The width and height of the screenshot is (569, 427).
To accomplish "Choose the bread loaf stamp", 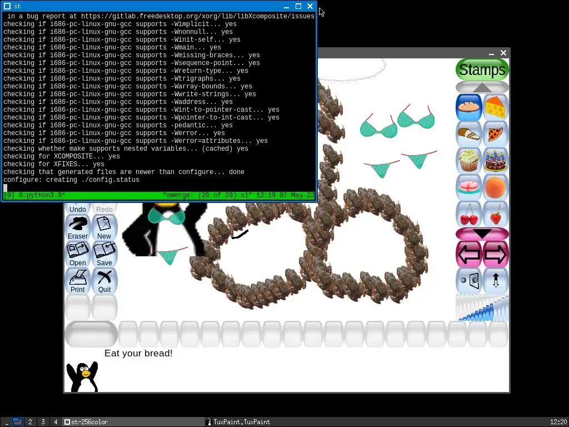I will [x=468, y=107].
